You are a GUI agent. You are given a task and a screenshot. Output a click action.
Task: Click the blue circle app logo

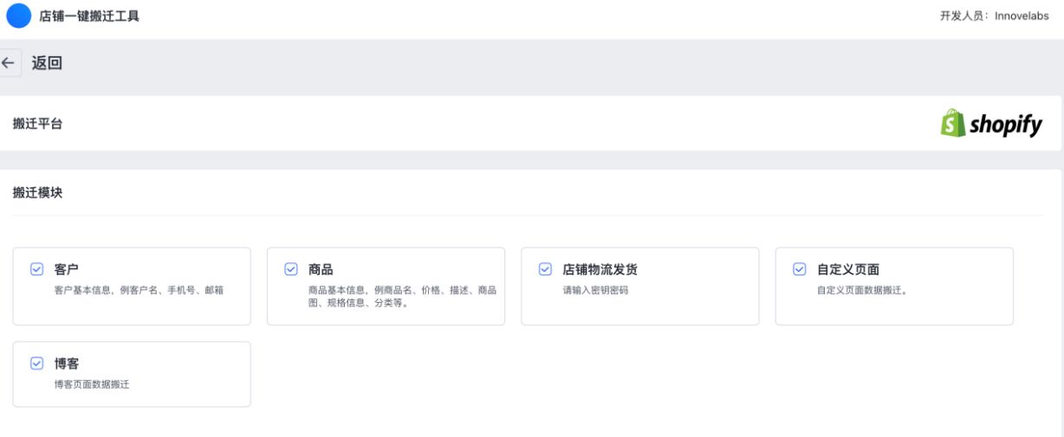point(18,16)
